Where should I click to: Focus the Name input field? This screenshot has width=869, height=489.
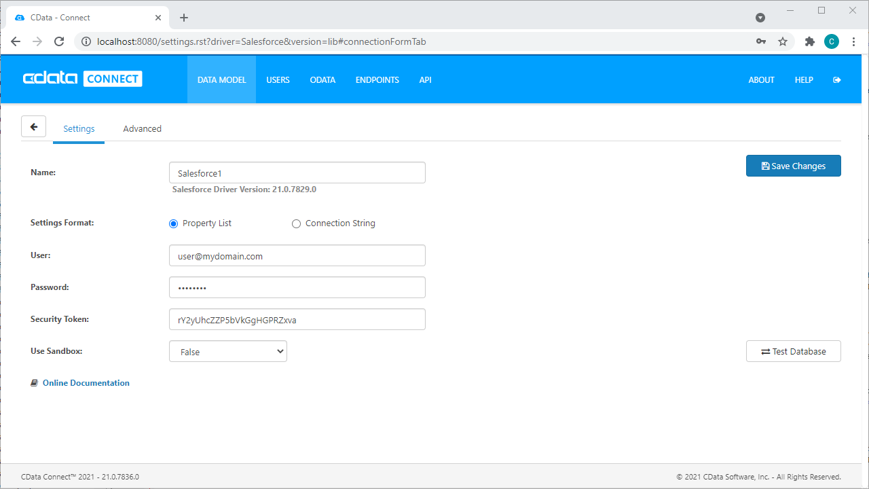(x=297, y=173)
